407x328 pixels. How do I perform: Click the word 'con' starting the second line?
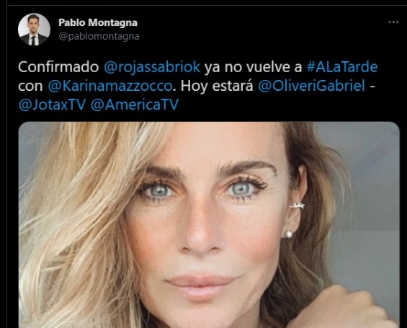click(x=30, y=87)
